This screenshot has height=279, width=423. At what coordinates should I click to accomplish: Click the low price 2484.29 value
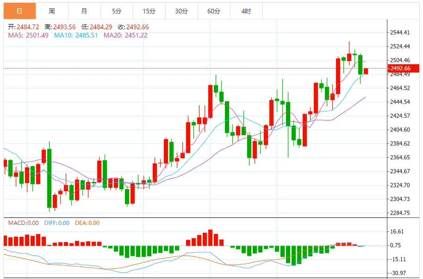[101, 27]
